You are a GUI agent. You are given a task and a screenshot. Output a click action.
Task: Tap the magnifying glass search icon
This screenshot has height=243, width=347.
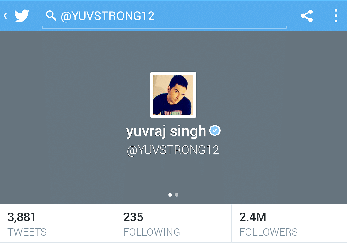51,16
